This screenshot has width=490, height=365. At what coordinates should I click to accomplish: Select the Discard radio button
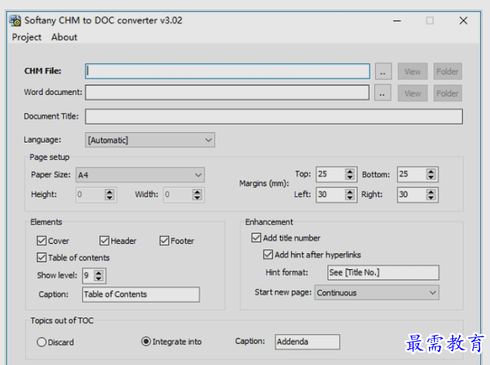(x=41, y=342)
